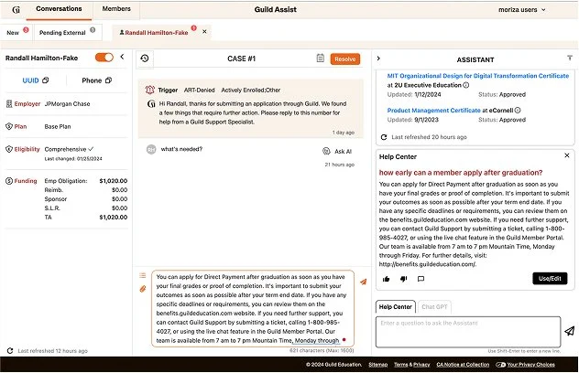Select the Help Center assistant tab

pos(396,306)
